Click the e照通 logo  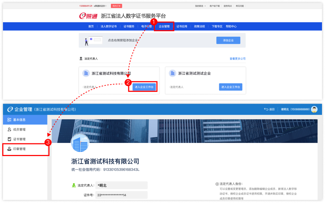tap(88, 16)
